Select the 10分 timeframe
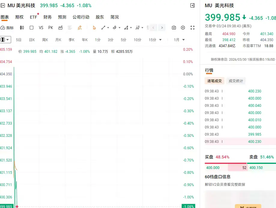This screenshot has height=208, width=276. 138,40
